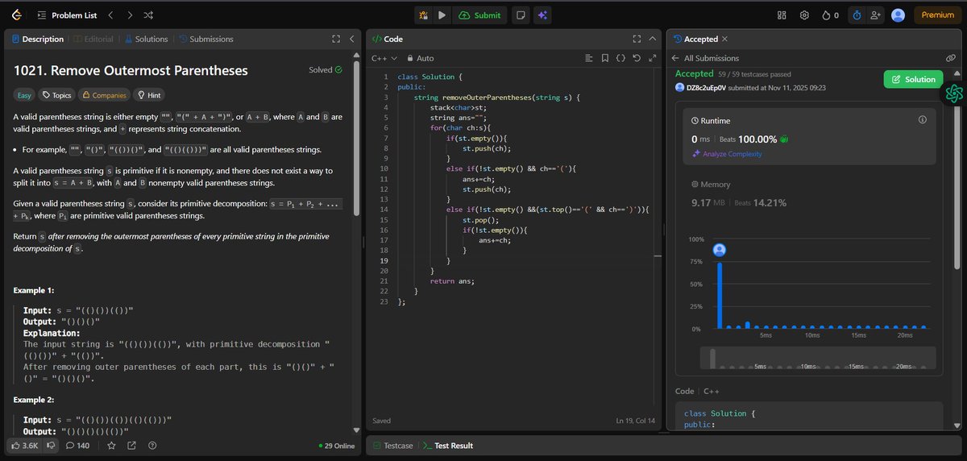Like the problem with thumbs up 3.6K
Image resolution: width=967 pixels, height=461 pixels.
(x=23, y=445)
